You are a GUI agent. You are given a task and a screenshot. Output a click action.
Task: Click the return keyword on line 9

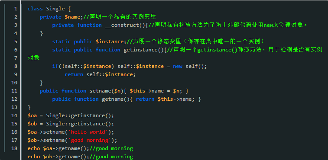point(74,74)
